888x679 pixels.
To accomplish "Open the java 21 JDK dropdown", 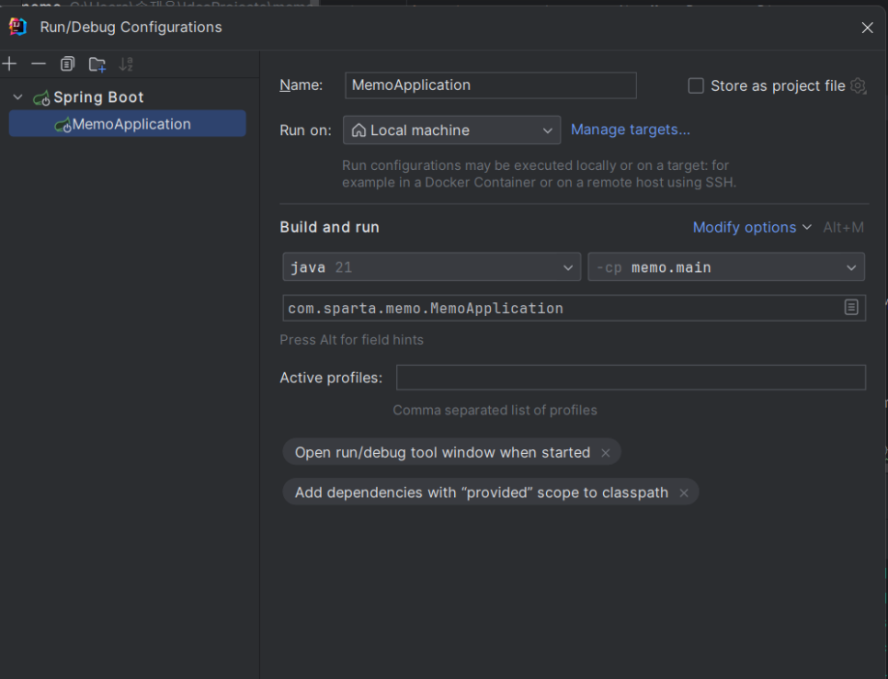I will pyautogui.click(x=431, y=267).
